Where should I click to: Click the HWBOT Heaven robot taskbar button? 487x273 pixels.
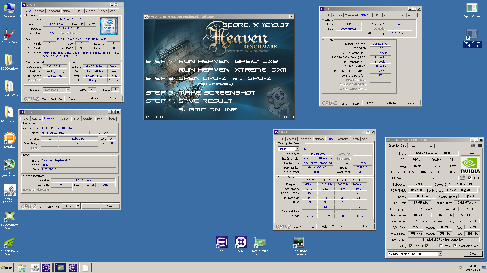[x=35, y=268]
